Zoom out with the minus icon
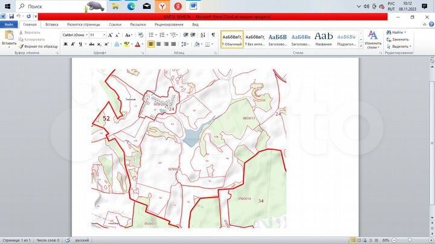Screen dimensions: 435x244 (394, 240)
